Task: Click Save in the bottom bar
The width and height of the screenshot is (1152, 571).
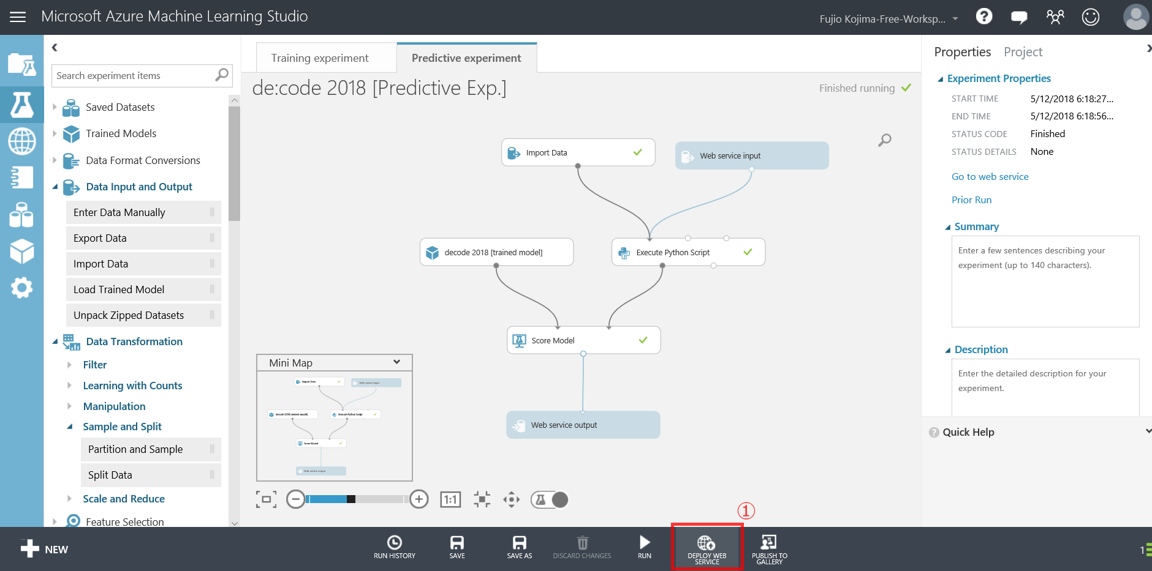Action: (457, 547)
